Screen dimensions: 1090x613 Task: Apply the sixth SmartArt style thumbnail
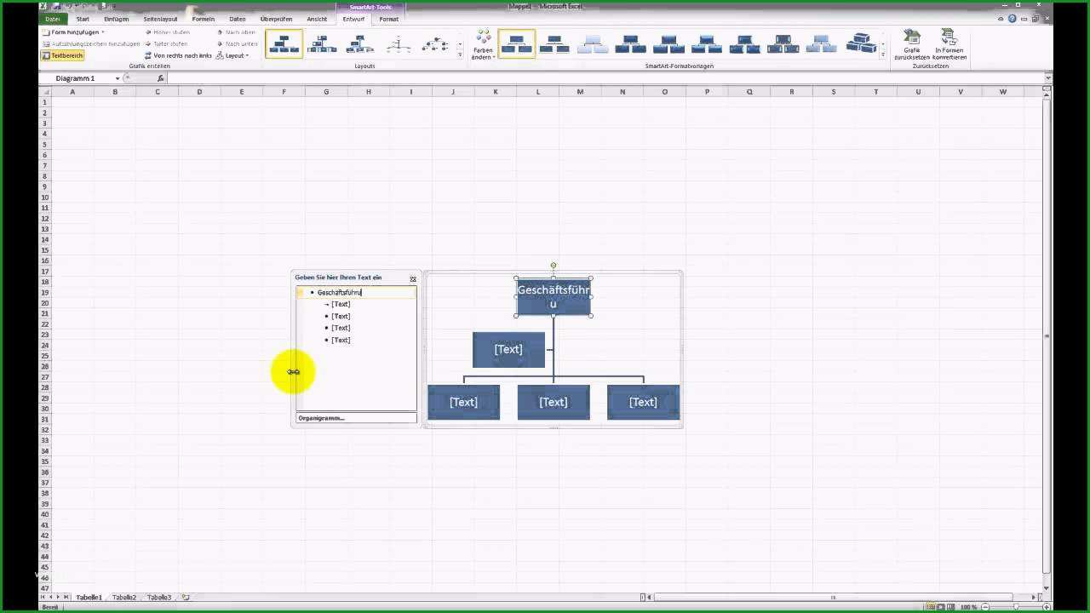pyautogui.click(x=707, y=43)
